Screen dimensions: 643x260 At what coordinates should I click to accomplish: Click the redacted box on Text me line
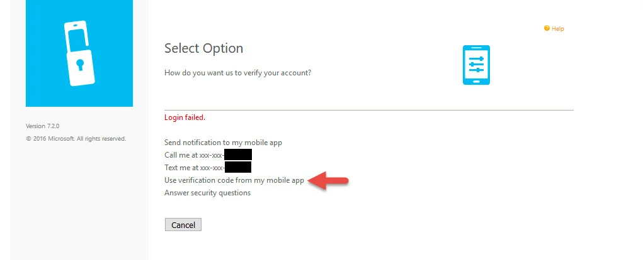point(238,167)
